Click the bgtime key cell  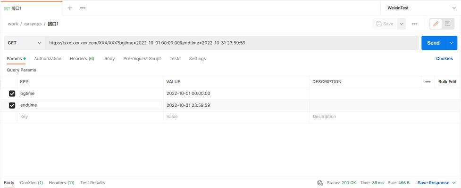[90, 94]
